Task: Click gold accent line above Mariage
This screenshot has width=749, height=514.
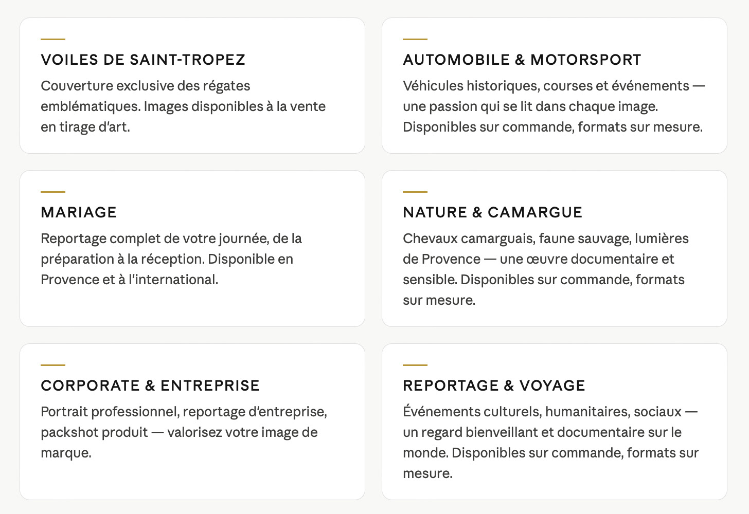Action: tap(53, 192)
